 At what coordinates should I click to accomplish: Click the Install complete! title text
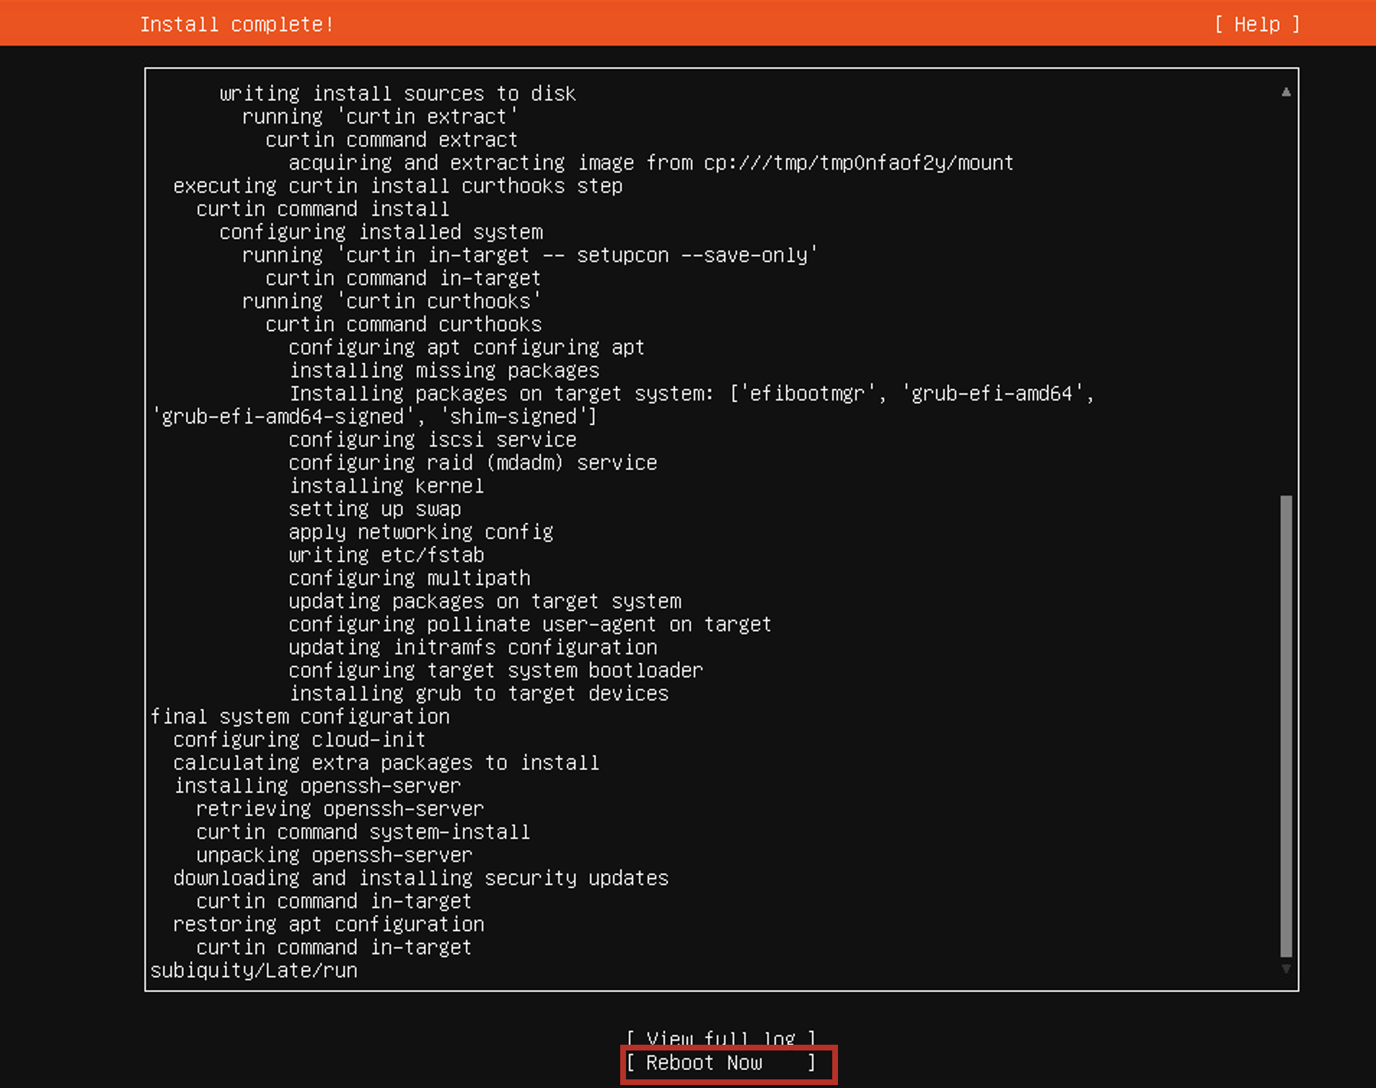[238, 24]
